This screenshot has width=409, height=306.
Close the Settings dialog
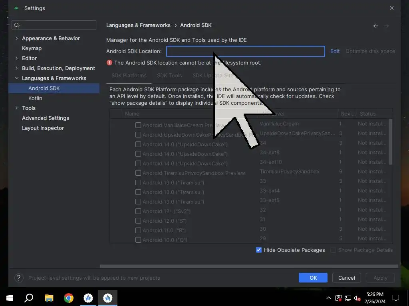point(391,8)
